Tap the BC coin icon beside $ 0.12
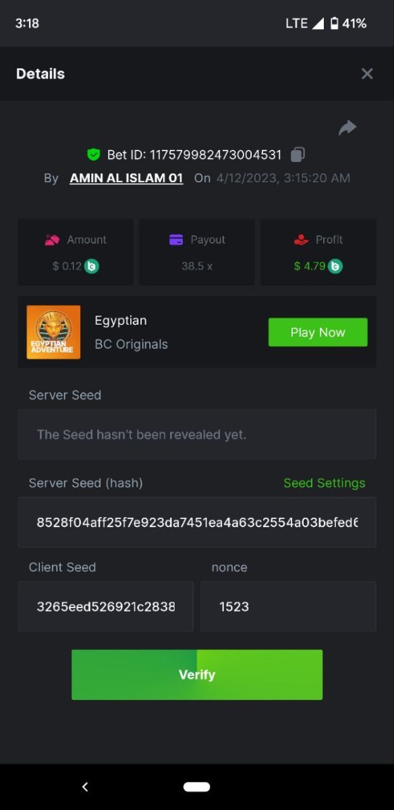The height and width of the screenshot is (810, 394). pos(92,266)
